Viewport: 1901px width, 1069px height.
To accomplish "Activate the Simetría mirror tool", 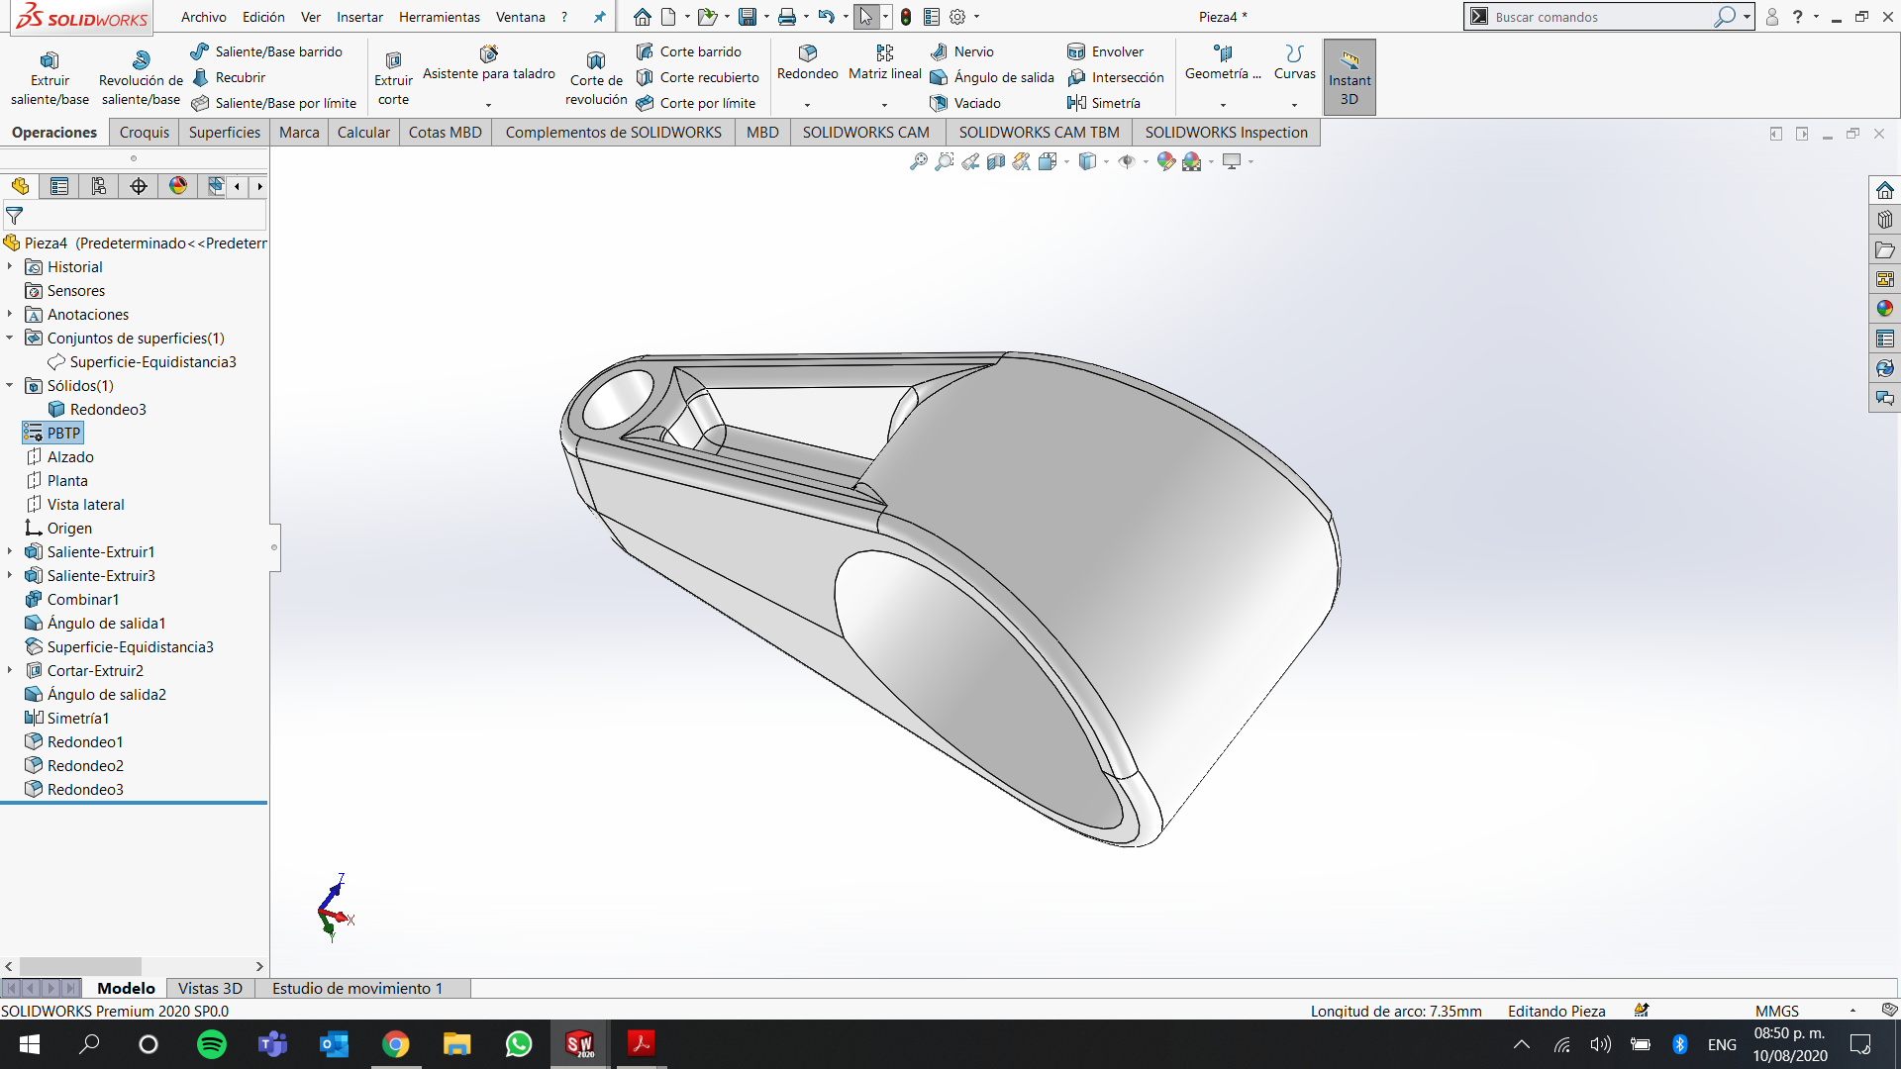I will [x=1104, y=103].
